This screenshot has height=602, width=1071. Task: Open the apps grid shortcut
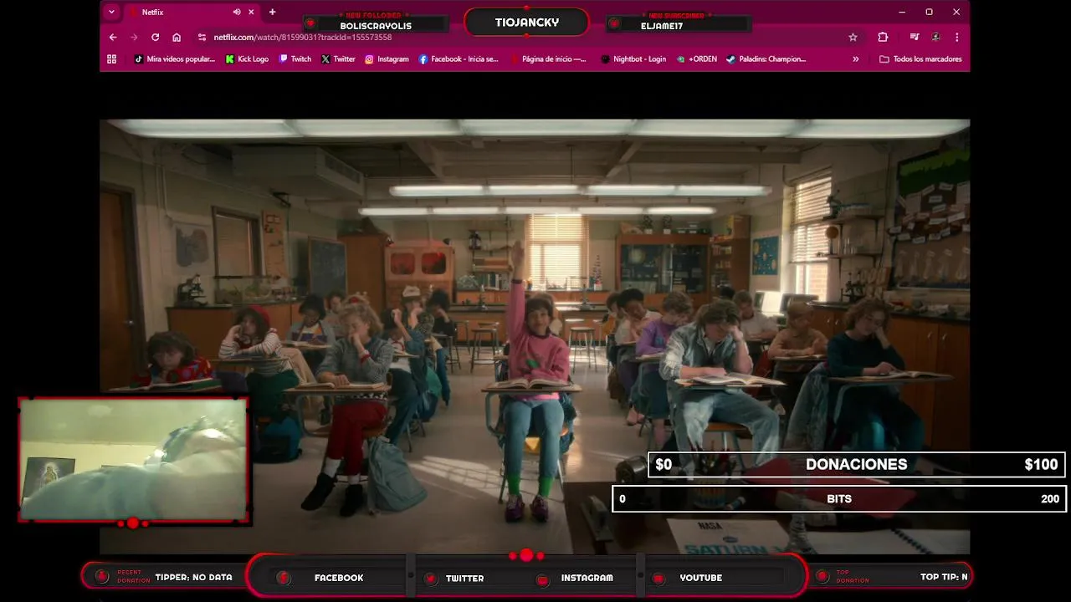111,59
